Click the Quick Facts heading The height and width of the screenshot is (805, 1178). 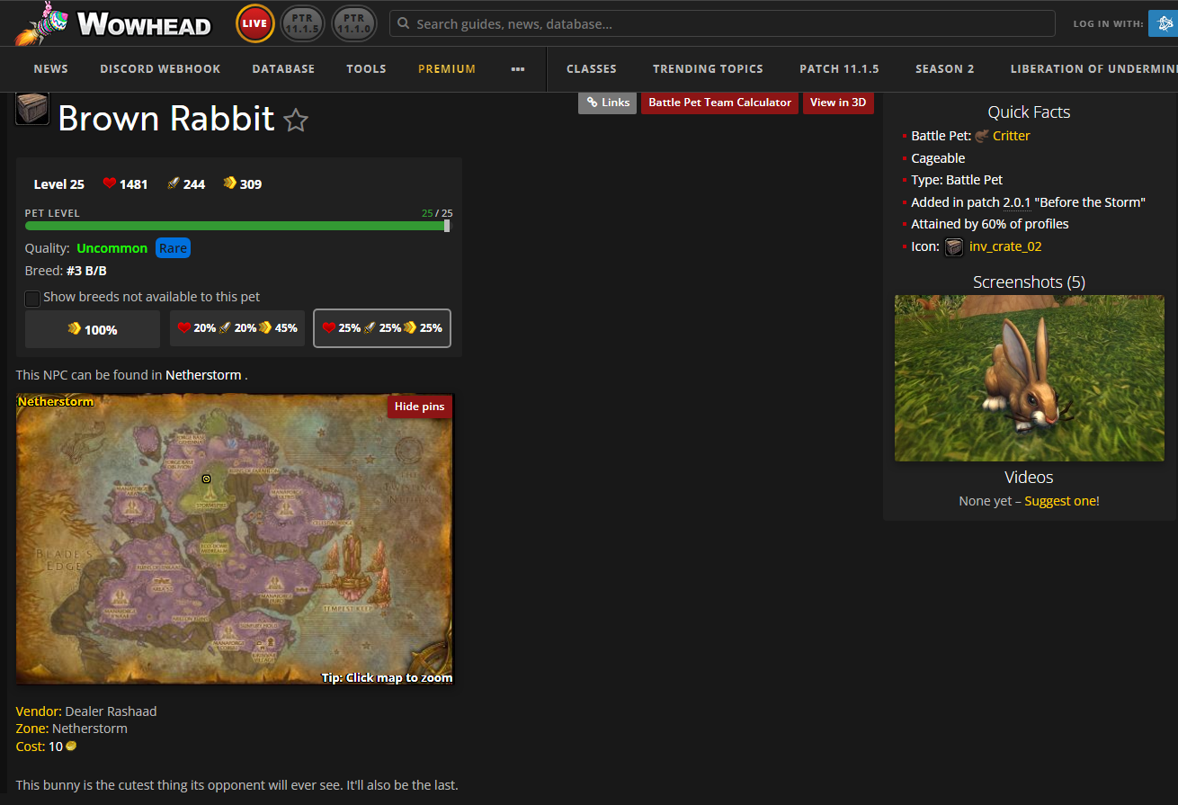1029,112
